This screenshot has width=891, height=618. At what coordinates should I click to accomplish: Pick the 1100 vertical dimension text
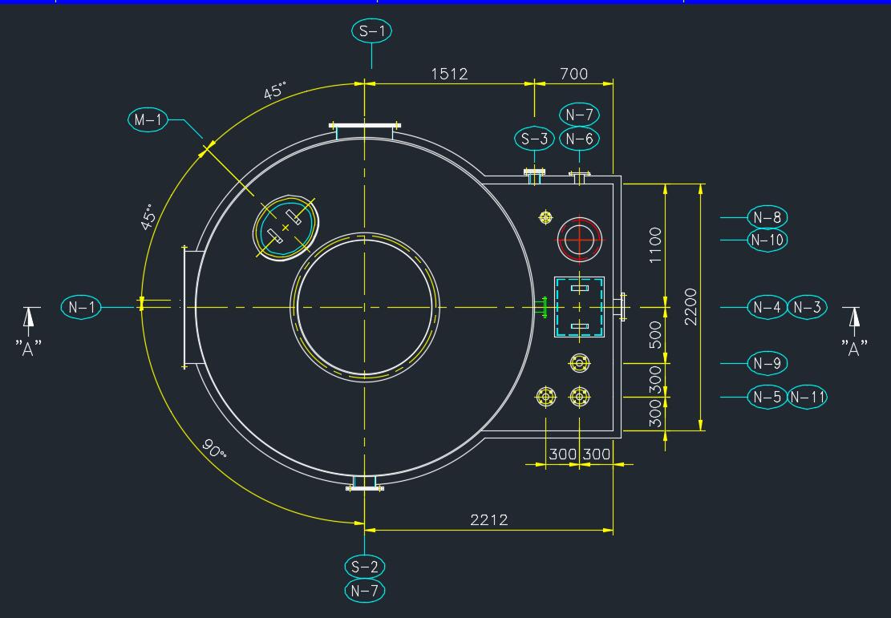coord(655,244)
